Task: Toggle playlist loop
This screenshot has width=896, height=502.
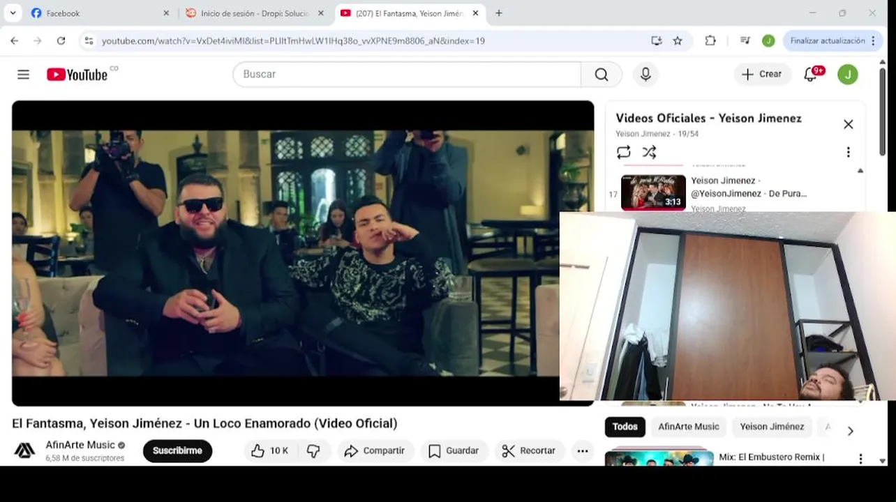Action: [x=624, y=152]
